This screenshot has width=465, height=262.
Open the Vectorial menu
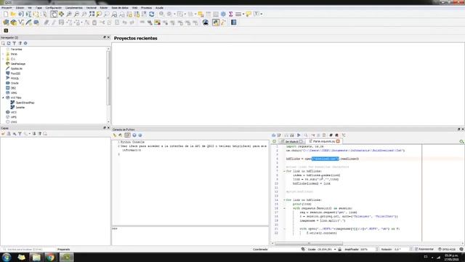tap(92, 8)
